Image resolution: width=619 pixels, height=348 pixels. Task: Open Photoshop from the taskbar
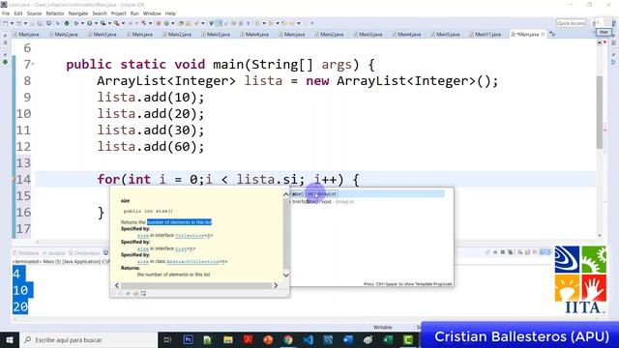point(188,339)
